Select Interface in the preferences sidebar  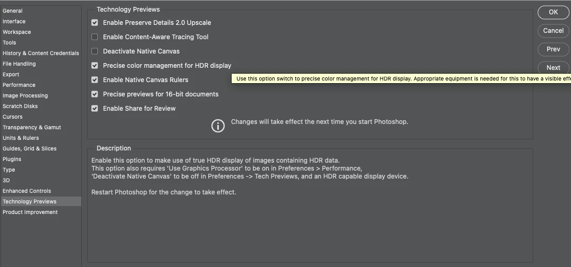tap(14, 21)
